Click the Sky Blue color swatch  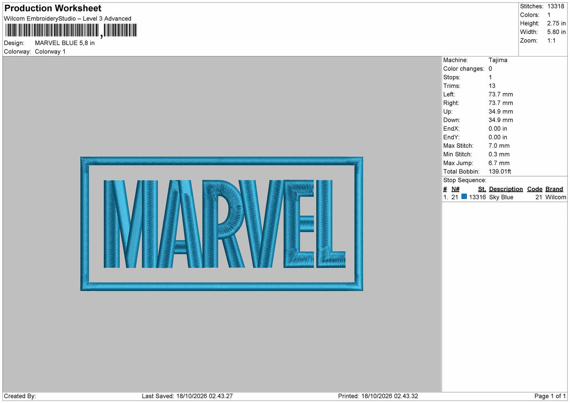coord(464,197)
